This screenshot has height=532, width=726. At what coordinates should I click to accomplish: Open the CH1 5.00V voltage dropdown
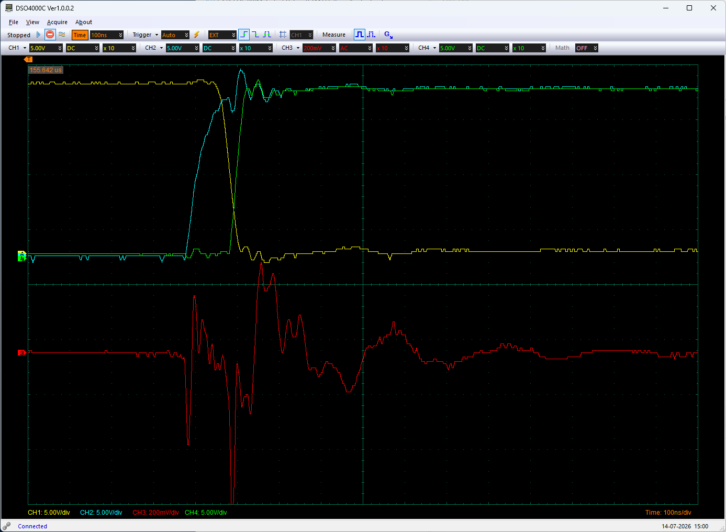(46, 48)
